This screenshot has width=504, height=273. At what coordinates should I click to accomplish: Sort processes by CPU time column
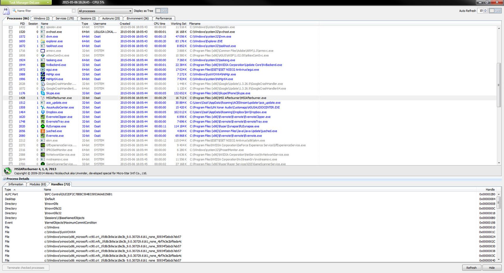coord(160,23)
